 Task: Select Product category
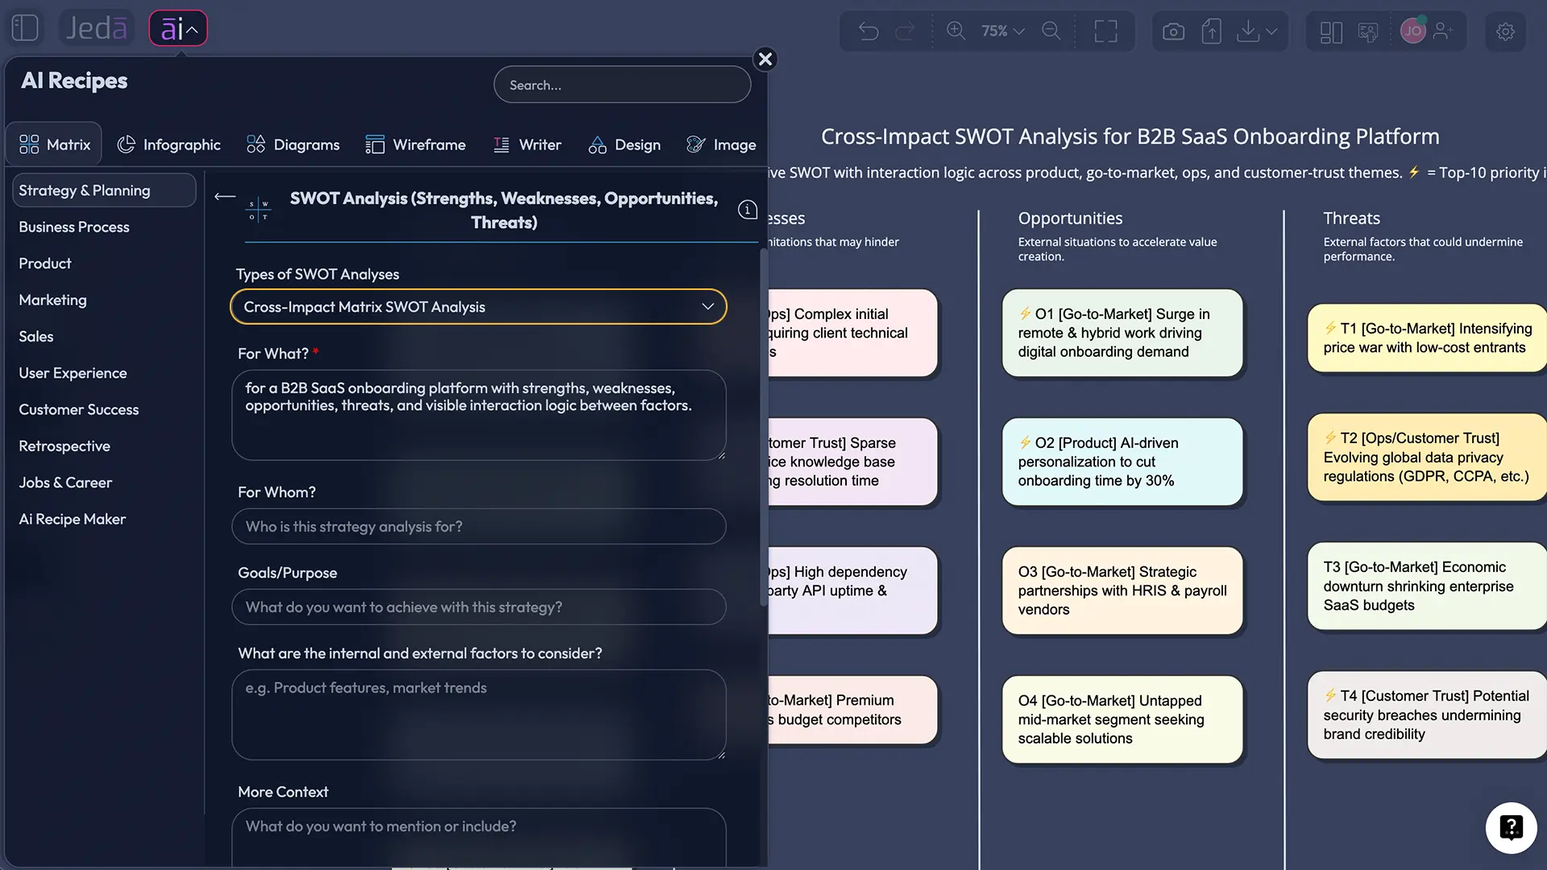click(45, 263)
